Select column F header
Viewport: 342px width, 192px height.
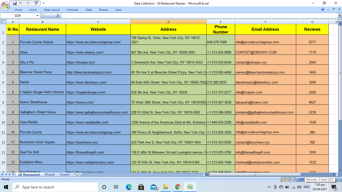pyautogui.click(x=265, y=22)
